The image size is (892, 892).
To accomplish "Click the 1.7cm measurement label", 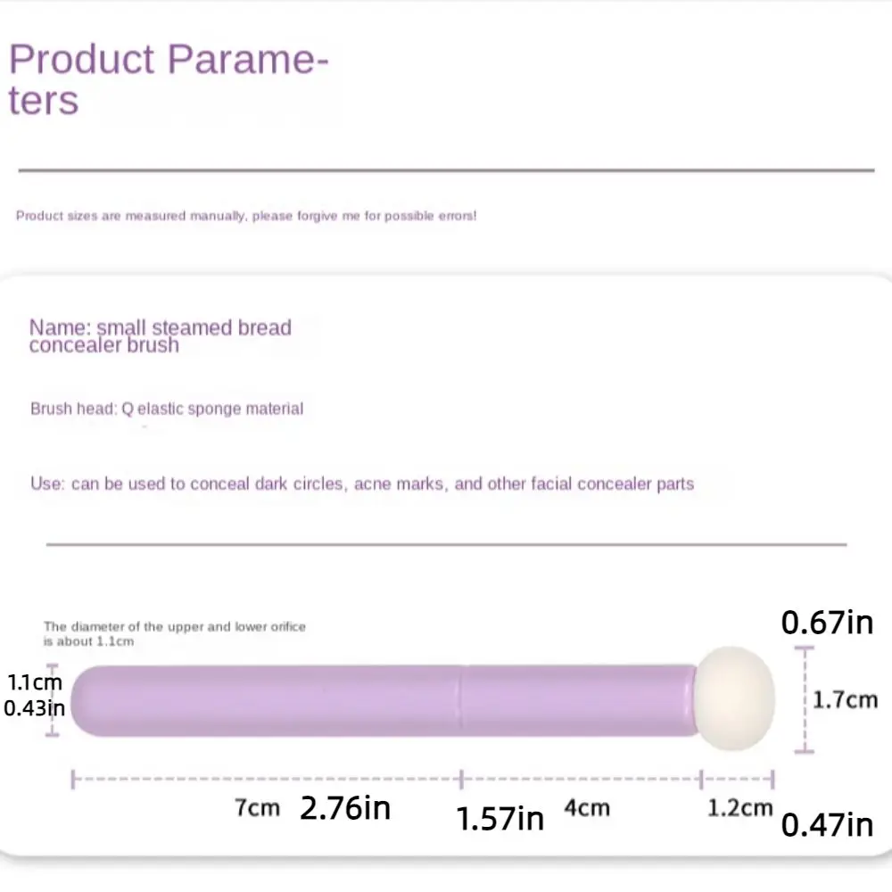I will [845, 699].
